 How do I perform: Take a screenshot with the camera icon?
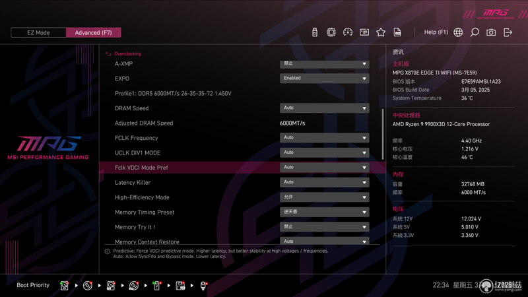[x=491, y=32]
